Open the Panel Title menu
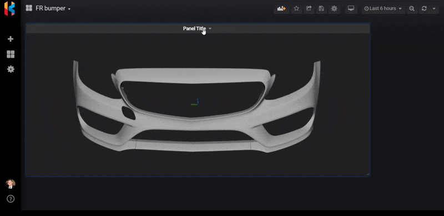 pos(197,28)
